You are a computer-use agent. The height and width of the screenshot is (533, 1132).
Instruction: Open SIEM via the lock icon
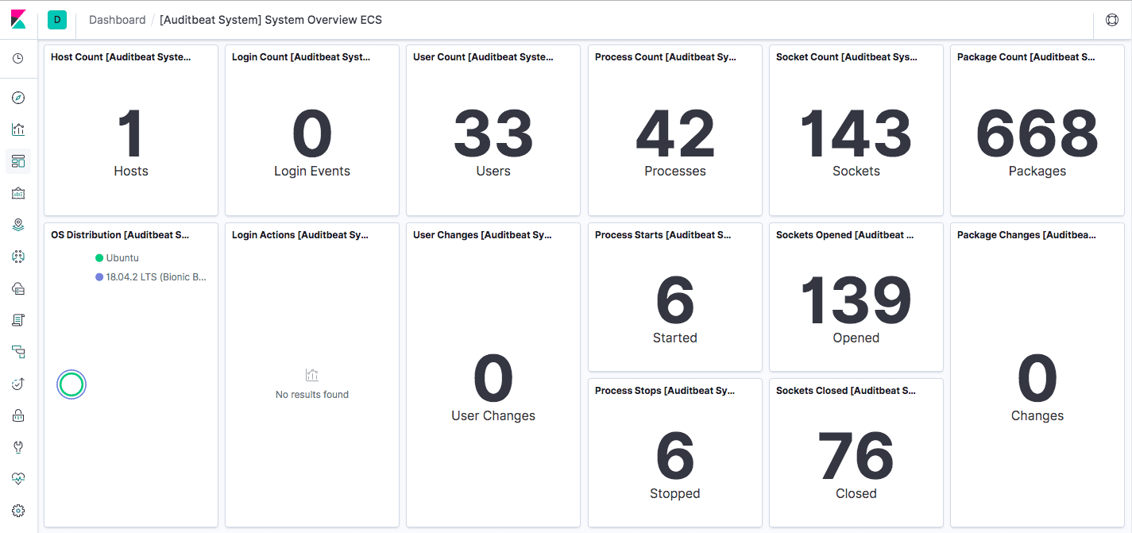pos(18,415)
